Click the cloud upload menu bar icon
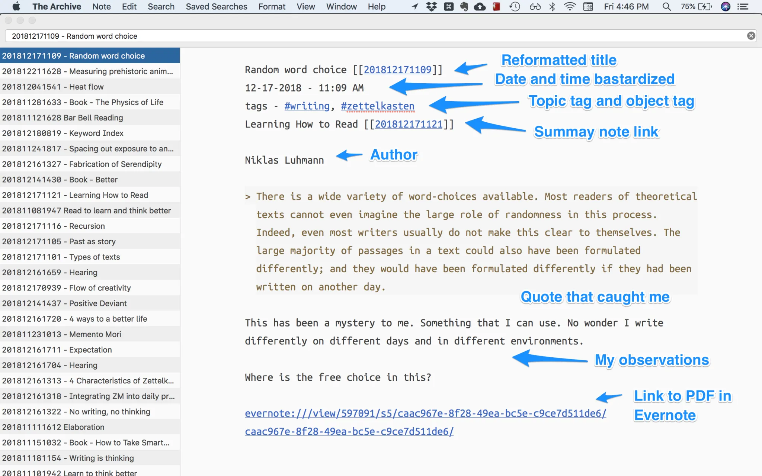 480,6
